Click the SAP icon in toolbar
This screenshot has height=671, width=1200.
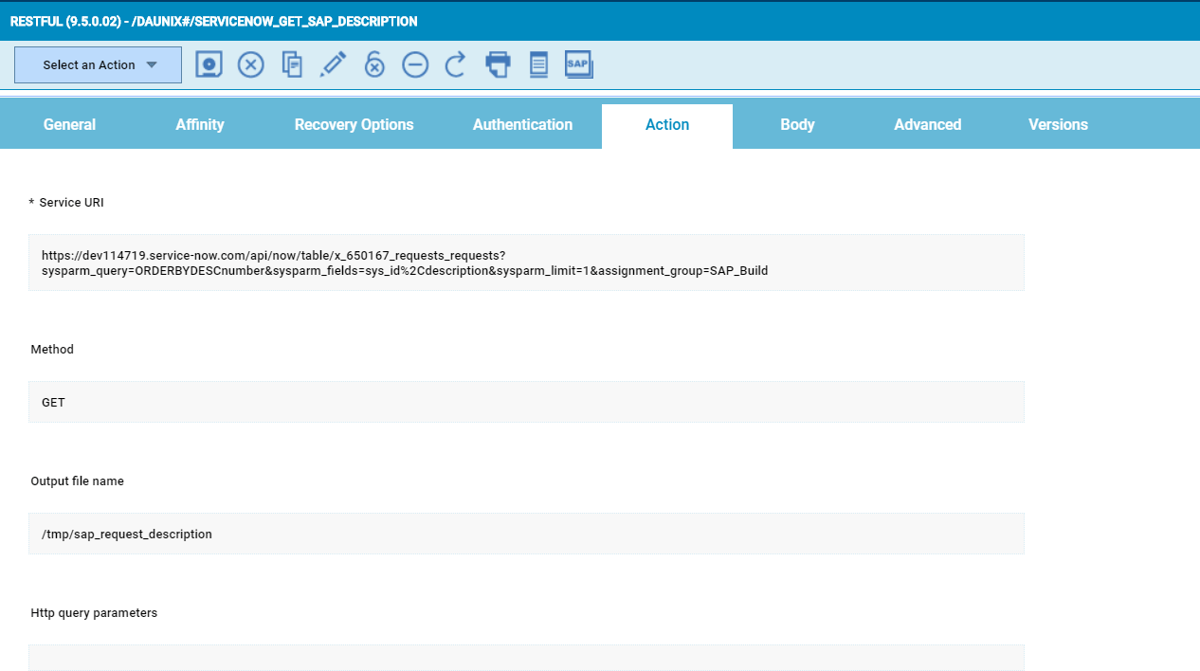578,64
